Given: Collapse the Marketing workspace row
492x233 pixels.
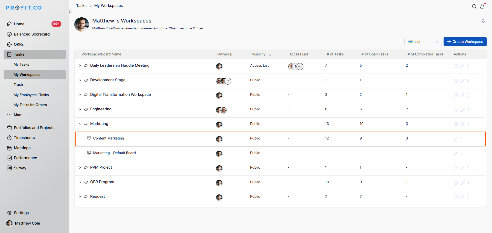Looking at the screenshot, I should 80,124.
